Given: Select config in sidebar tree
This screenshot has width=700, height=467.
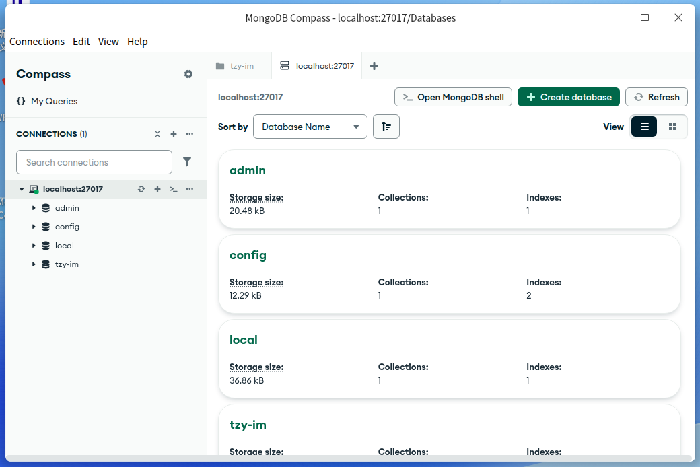Looking at the screenshot, I should [x=67, y=227].
